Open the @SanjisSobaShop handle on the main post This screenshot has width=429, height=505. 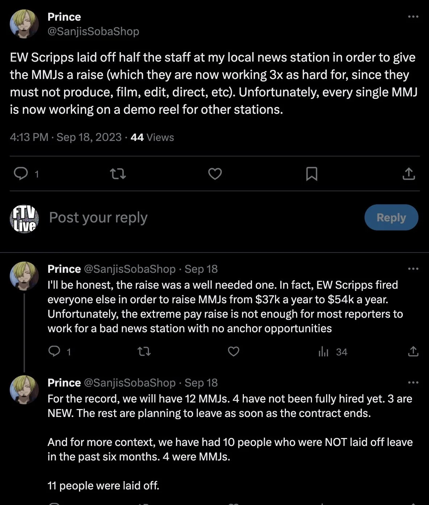pyautogui.click(x=93, y=32)
